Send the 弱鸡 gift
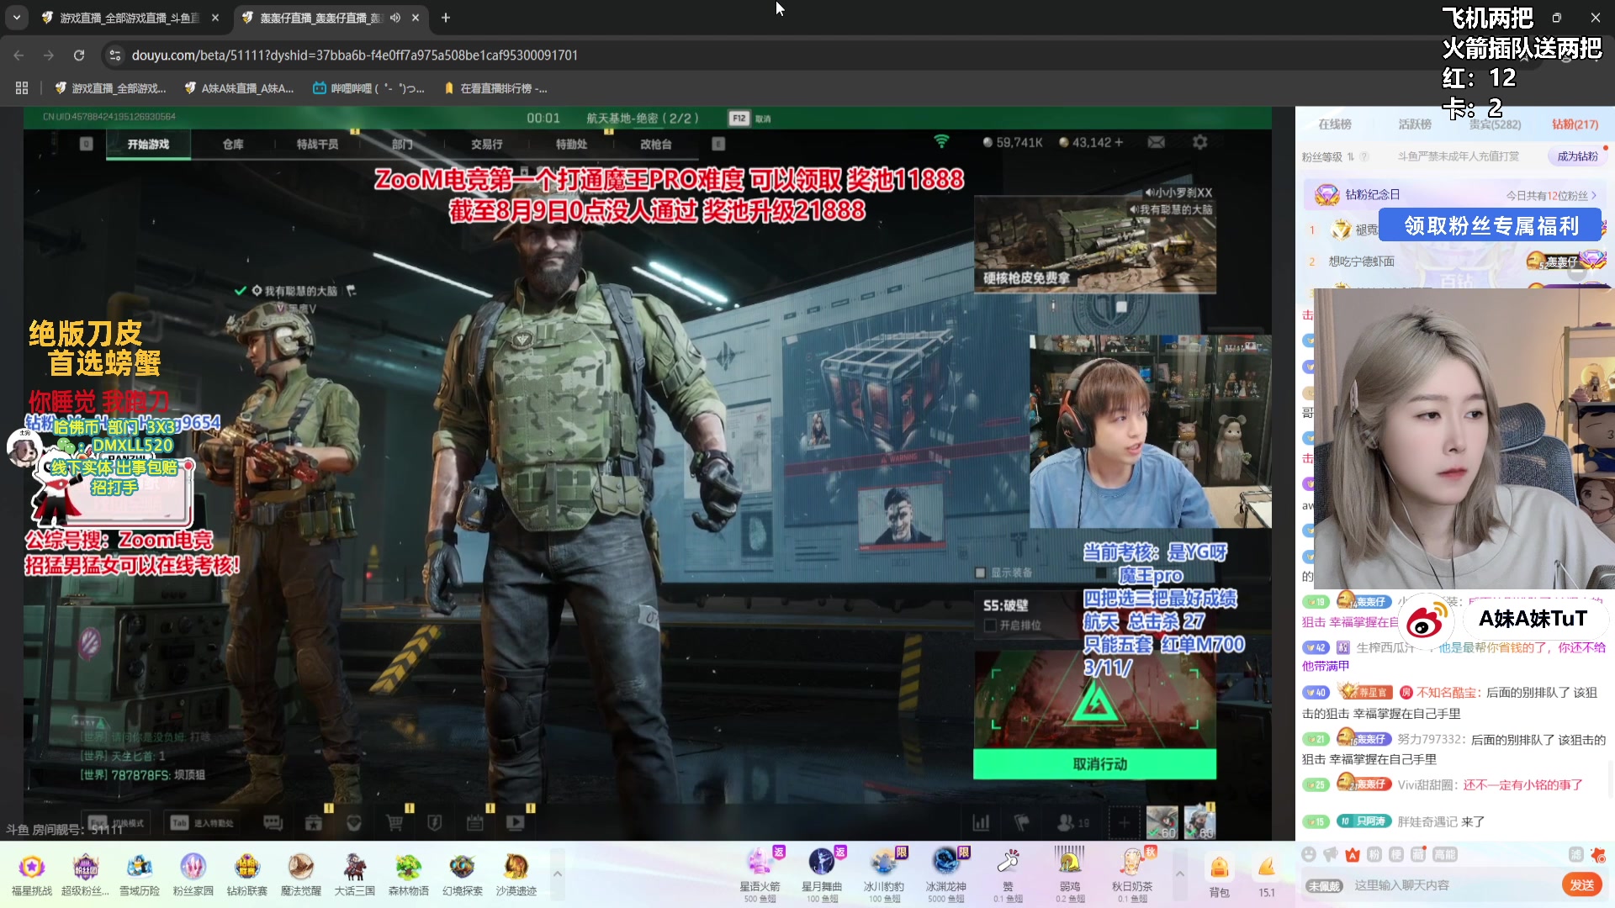Viewport: 1615px width, 908px height. pyautogui.click(x=1069, y=874)
